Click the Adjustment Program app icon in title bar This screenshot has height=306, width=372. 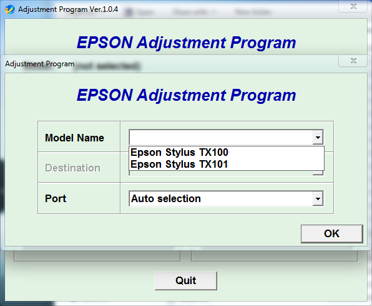[10, 9]
